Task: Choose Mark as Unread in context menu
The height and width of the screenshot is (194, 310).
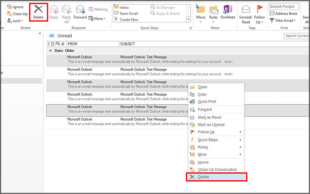Action: 216,125
